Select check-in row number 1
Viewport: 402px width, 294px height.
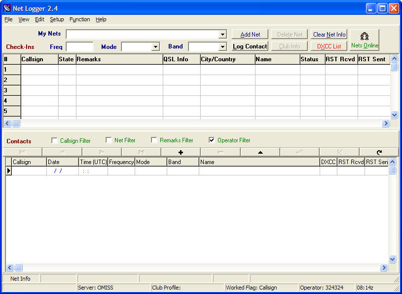pos(12,70)
